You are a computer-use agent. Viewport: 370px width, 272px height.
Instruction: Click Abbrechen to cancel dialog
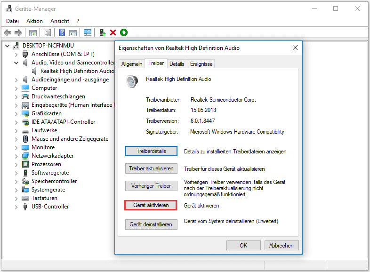click(x=282, y=246)
